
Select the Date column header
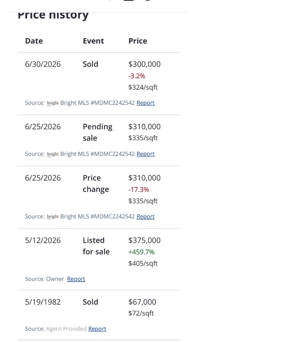34,41
